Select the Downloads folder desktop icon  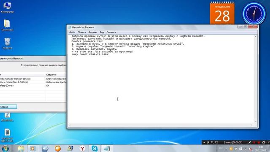7,25
